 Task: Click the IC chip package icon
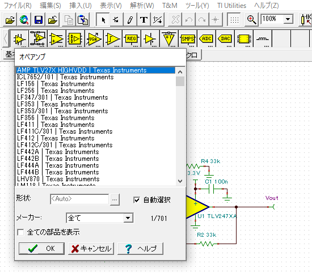tap(243, 39)
